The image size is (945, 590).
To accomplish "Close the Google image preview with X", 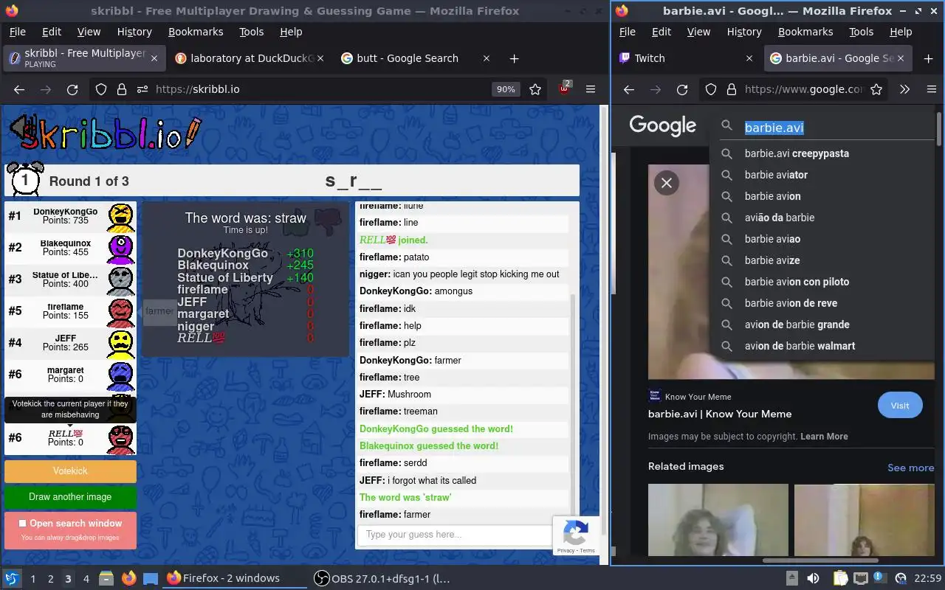I will (667, 183).
